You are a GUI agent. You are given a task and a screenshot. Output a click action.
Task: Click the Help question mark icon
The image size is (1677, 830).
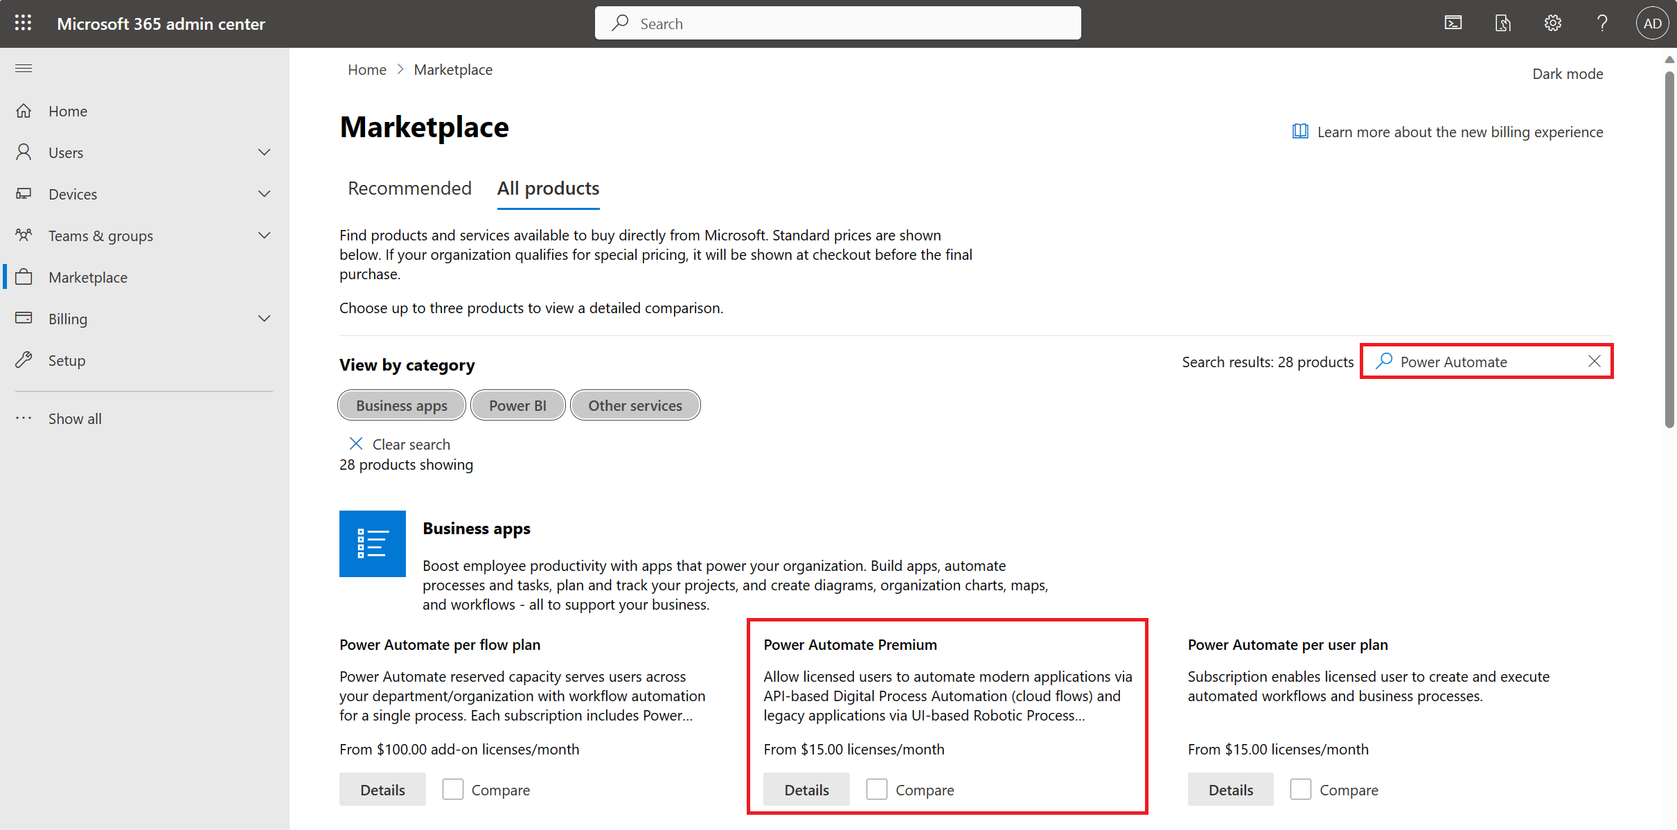click(x=1601, y=22)
